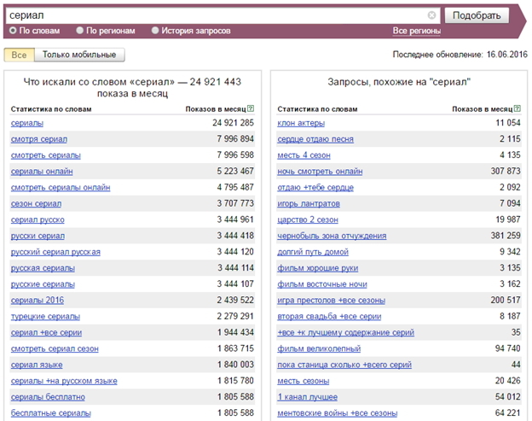Open the 'сериалы 2016' query link
The height and width of the screenshot is (421, 532).
(x=38, y=301)
